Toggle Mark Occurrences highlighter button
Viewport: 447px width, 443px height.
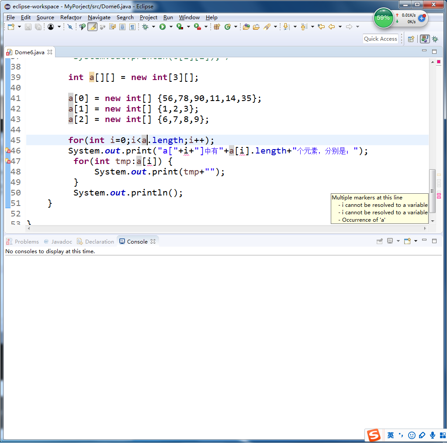pyautogui.click(x=92, y=27)
